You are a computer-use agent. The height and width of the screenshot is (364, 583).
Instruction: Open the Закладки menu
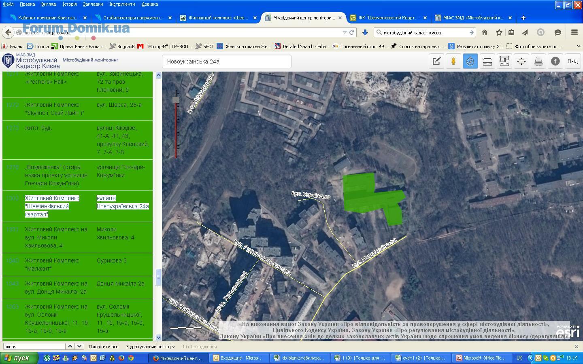point(93,4)
